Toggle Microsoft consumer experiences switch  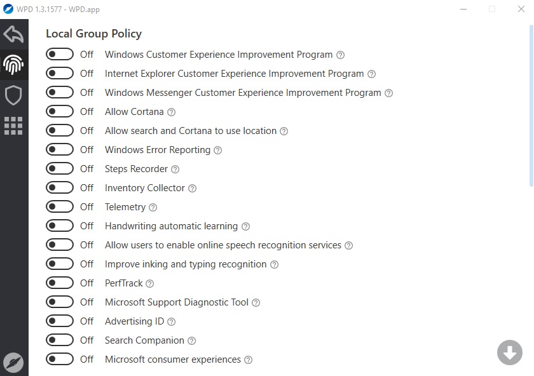point(60,359)
